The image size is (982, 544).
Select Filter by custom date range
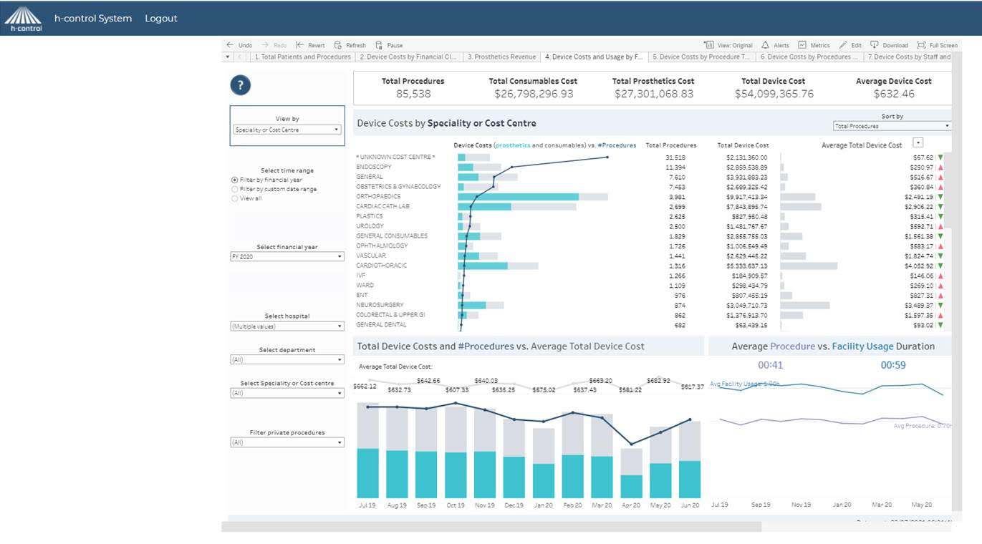coord(235,189)
